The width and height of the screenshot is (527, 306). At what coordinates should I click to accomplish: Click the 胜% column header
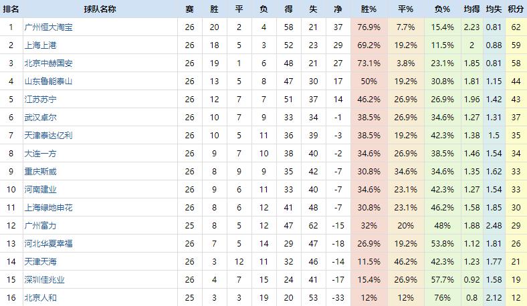click(x=368, y=9)
